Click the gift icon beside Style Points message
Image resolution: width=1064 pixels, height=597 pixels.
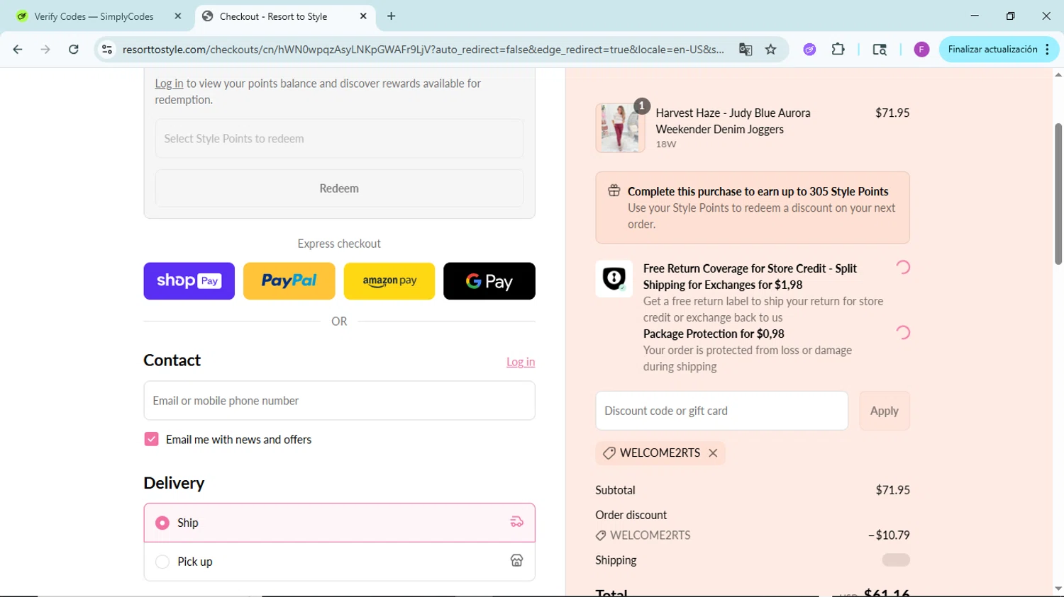point(614,191)
